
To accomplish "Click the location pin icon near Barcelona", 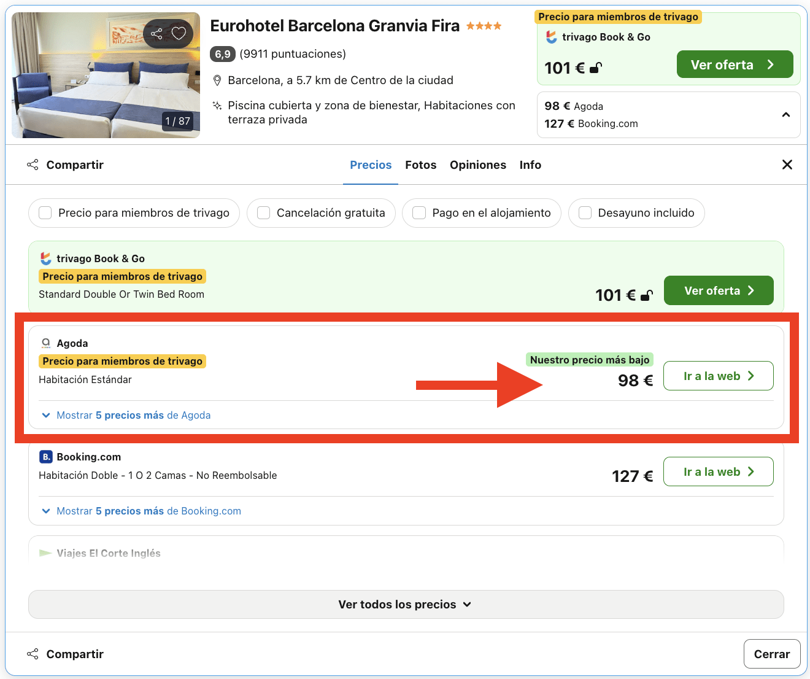I will pos(217,80).
